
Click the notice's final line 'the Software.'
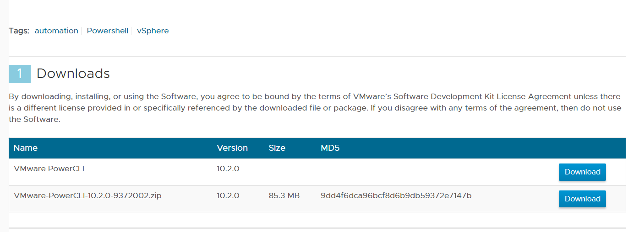coord(34,120)
